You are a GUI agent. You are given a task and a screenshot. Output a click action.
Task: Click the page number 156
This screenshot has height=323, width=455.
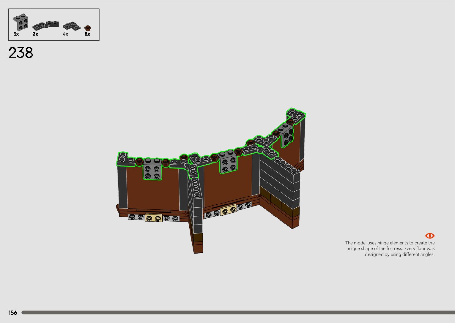(x=13, y=313)
